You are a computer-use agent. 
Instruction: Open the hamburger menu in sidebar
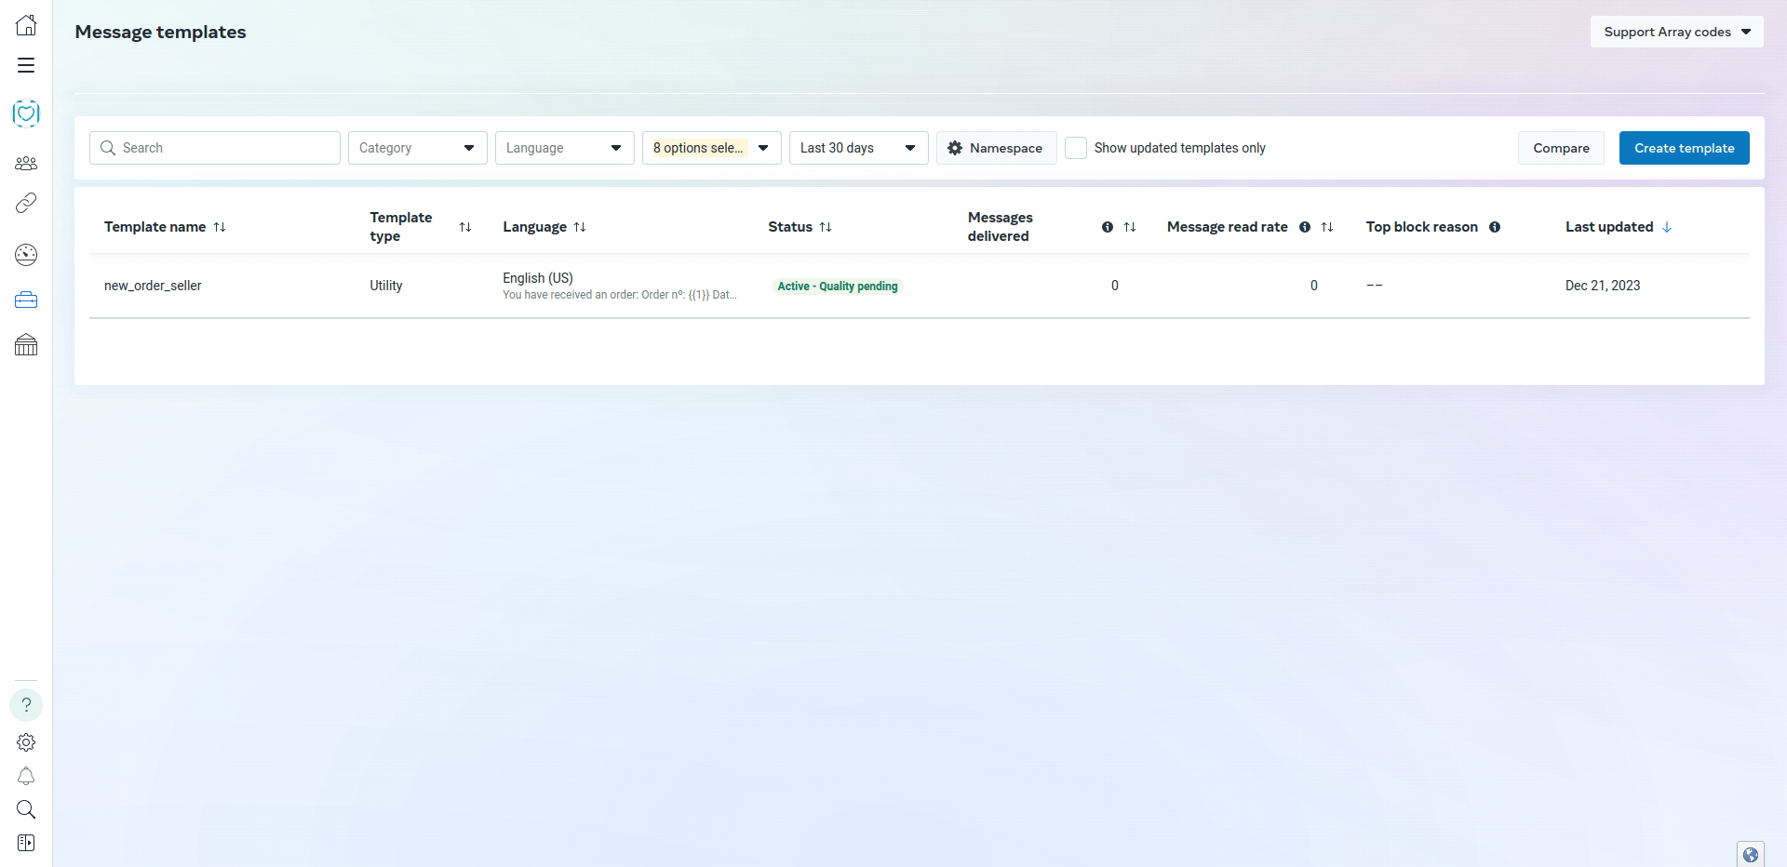[26, 65]
